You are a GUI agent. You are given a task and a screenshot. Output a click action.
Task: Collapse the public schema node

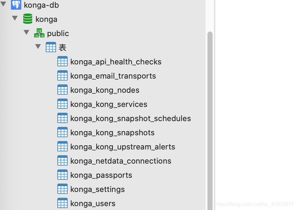coord(26,32)
